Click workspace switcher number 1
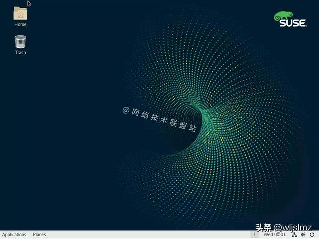 coord(255,235)
